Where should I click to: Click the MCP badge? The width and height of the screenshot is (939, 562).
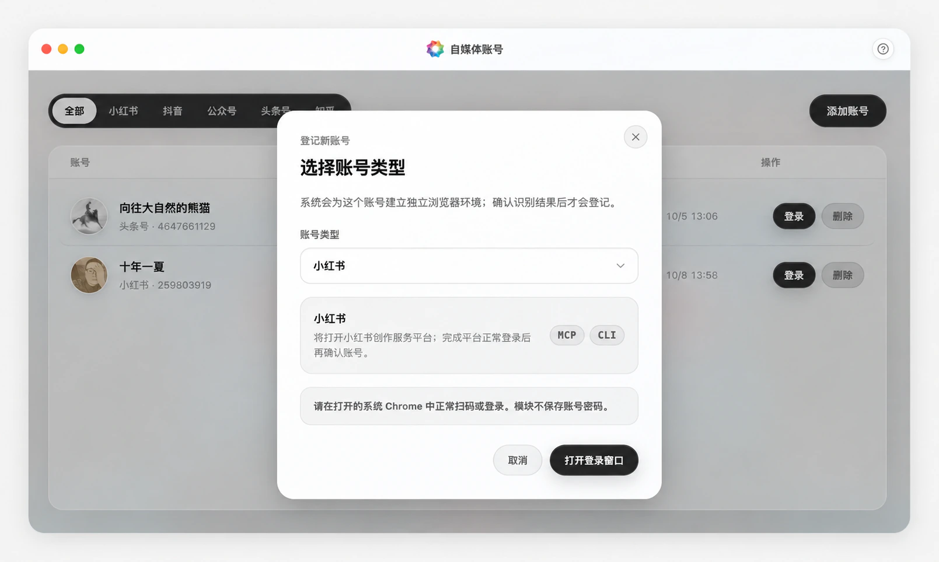coord(567,335)
